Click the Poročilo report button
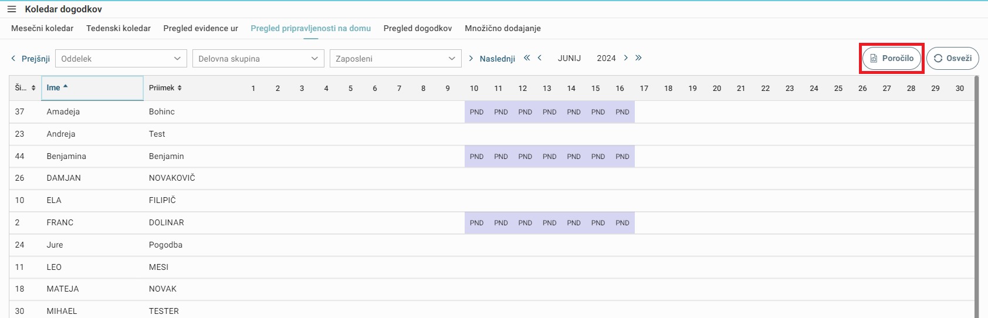Image resolution: width=988 pixels, height=318 pixels. (x=892, y=58)
